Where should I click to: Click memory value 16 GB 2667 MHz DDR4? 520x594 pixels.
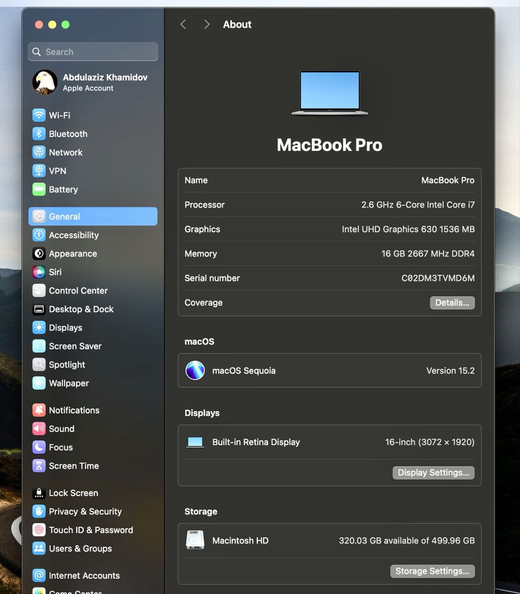tap(428, 254)
